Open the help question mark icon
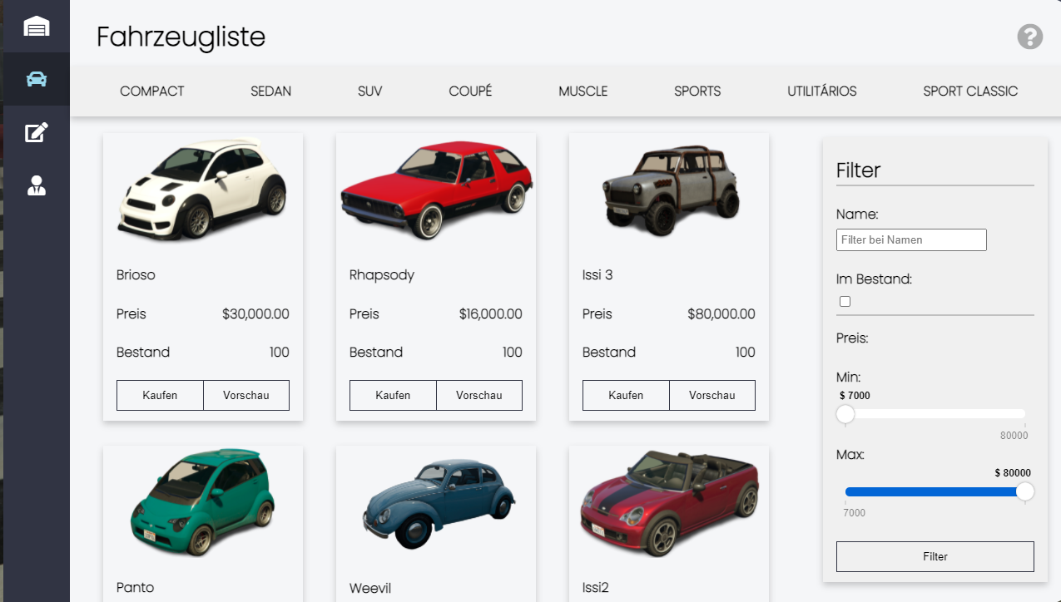Viewport: 1061px width, 602px height. 1029,37
